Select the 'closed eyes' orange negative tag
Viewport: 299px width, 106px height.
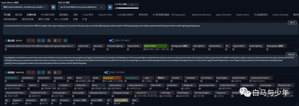point(112,78)
